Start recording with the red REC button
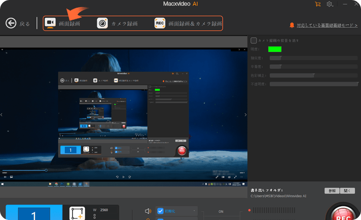 click(x=343, y=214)
